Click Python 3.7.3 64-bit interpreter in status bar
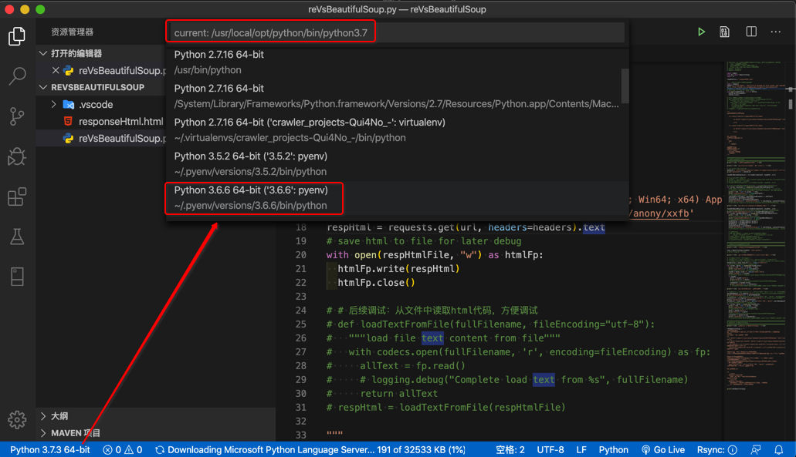Image resolution: width=796 pixels, height=457 pixels. (49, 450)
